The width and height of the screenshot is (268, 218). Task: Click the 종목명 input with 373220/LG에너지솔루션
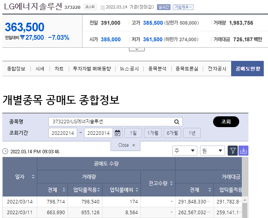click(x=115, y=122)
